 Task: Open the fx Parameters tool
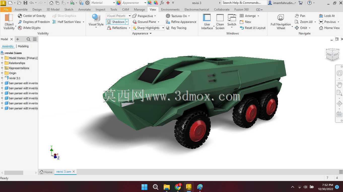(162, 3)
